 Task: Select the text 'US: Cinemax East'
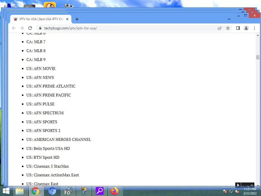tap(42, 184)
